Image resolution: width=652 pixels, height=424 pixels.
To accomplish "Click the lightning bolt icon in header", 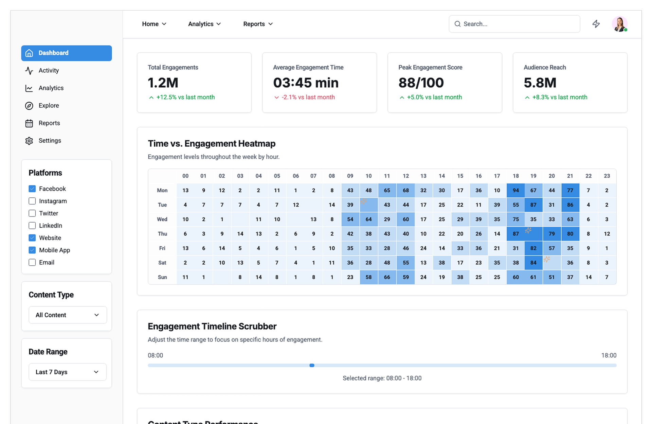I will point(596,24).
